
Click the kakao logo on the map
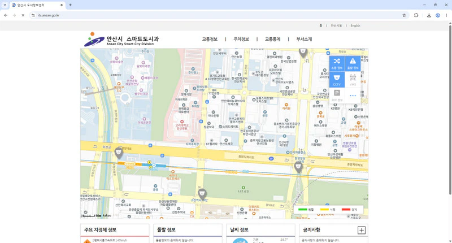click(107, 215)
